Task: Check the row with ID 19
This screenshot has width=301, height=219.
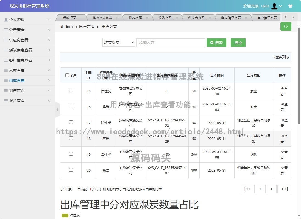Action: point(71,154)
